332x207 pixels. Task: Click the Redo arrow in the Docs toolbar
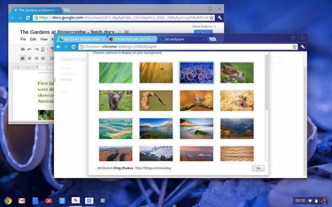tap(36, 50)
